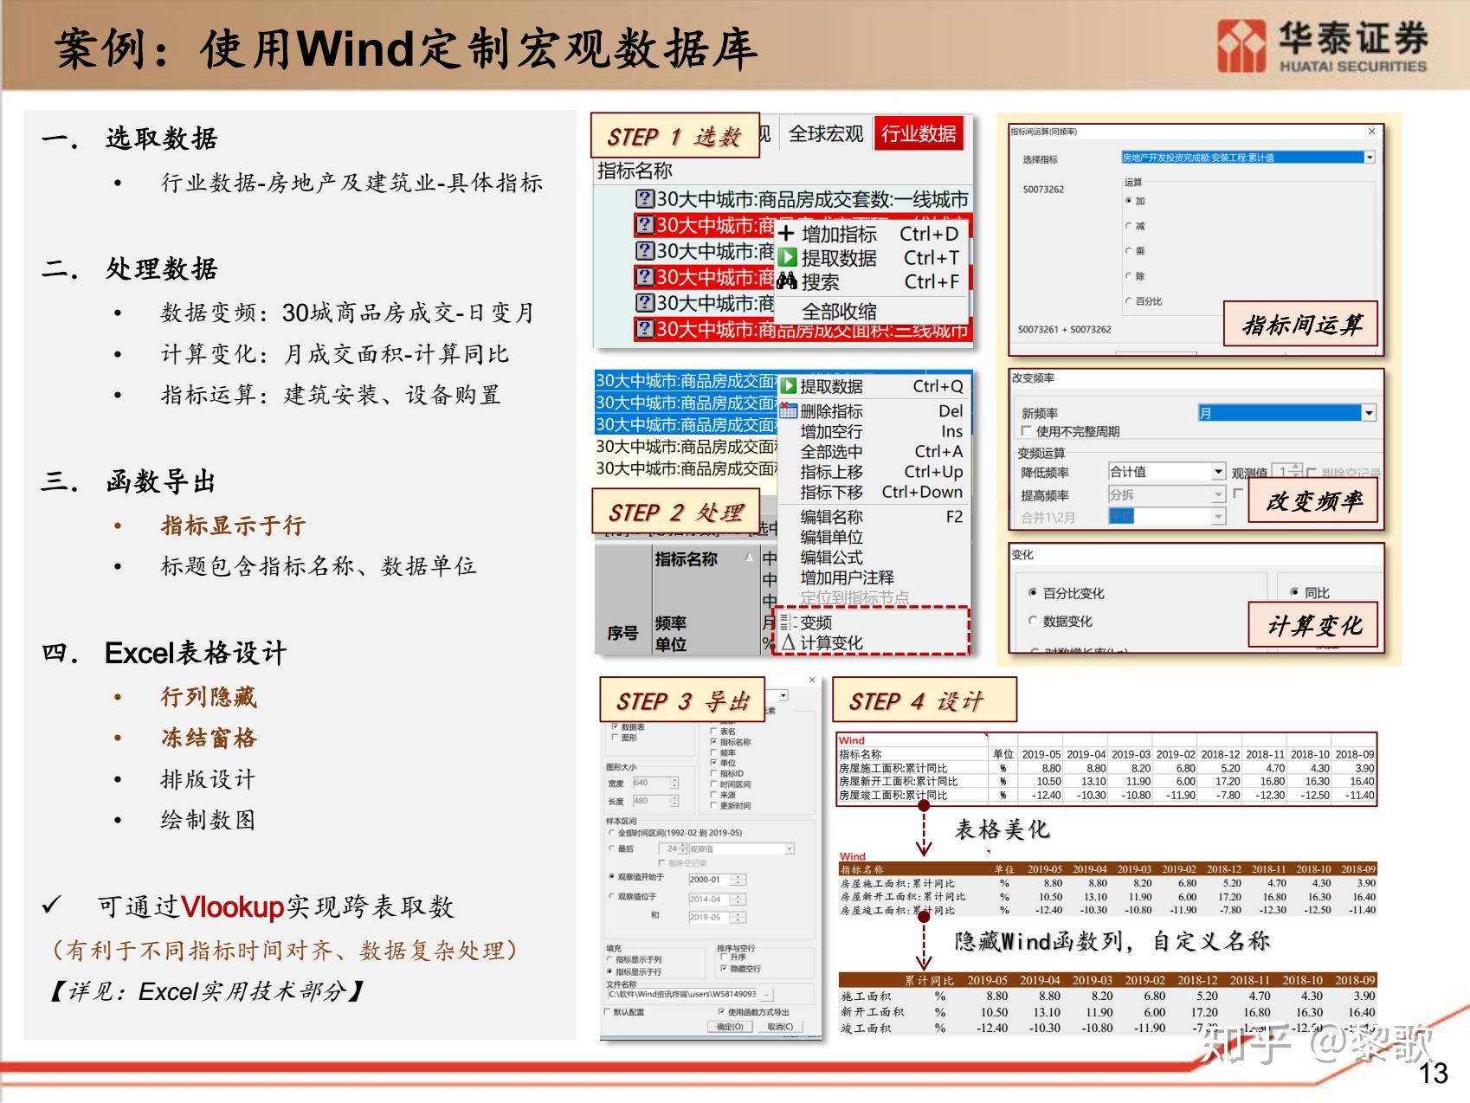Click the Huatai Securities logo
The image size is (1470, 1103).
(x=1321, y=45)
